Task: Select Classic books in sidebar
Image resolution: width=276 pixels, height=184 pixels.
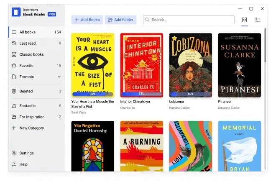Action: (37, 54)
